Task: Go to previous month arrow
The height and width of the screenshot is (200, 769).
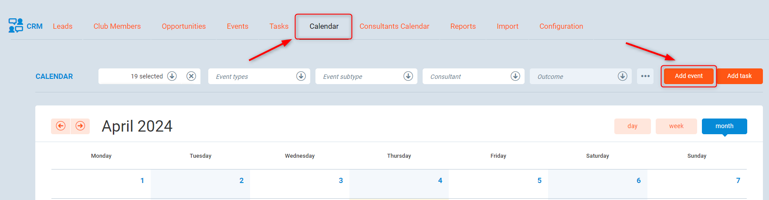Action: tap(61, 126)
